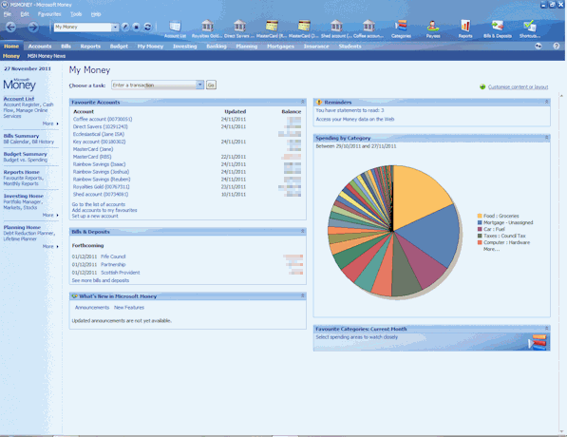The image size is (567, 437).
Task: Click the Mortgage - Unassigned legend swatch
Action: pyautogui.click(x=480, y=222)
